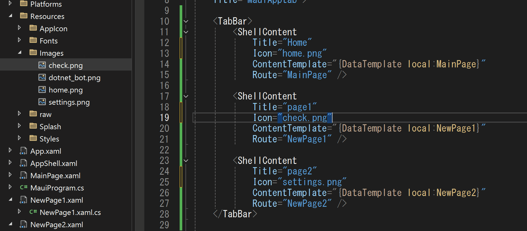Screen dimensions: 527x231
Task: Click the Fonts folder icon
Action: click(x=33, y=41)
